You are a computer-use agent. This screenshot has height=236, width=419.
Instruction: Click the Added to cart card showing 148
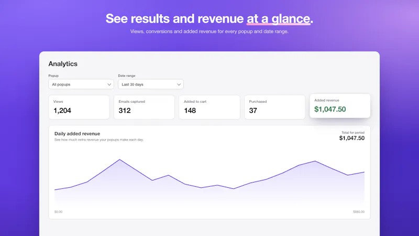[209, 107]
